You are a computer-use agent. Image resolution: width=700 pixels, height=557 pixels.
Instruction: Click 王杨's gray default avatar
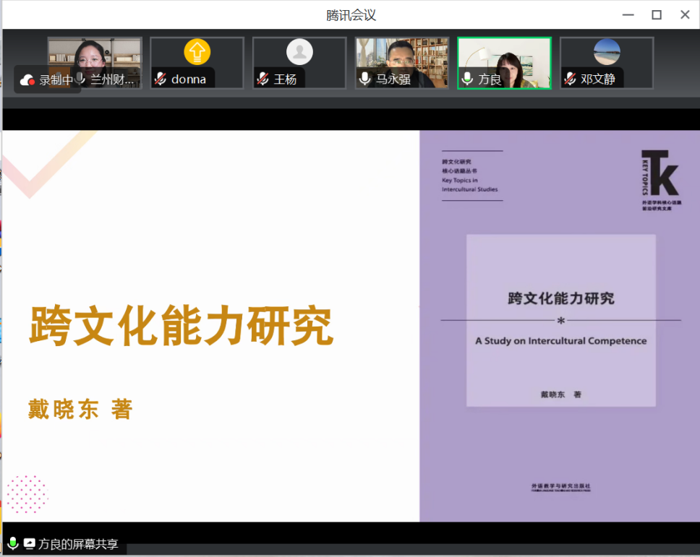pos(299,52)
